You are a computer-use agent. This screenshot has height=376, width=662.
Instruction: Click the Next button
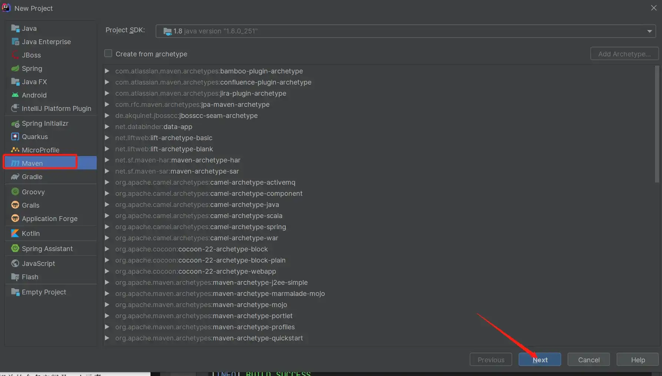coord(540,360)
